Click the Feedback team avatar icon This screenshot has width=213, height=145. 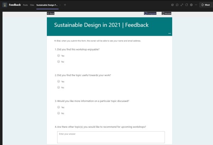[x=4, y=5]
